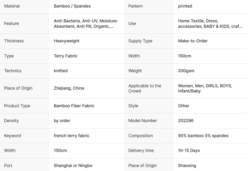Click the 95% bamboo 5% spandex composition
This screenshot has height=171, width=248.
click(x=203, y=136)
